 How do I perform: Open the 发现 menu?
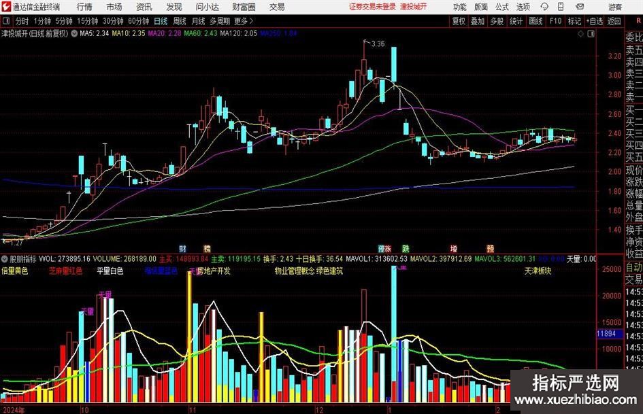point(174,7)
